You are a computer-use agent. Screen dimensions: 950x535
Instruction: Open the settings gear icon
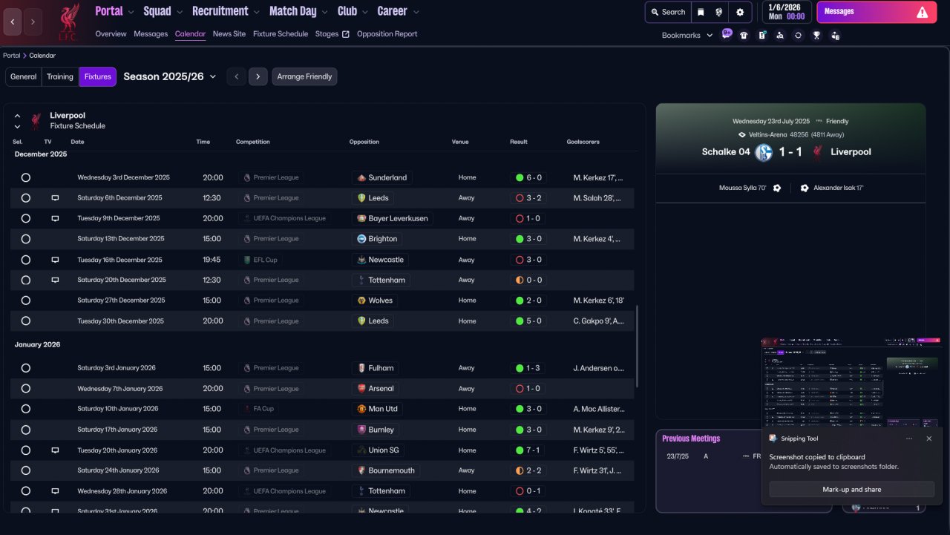pyautogui.click(x=740, y=12)
